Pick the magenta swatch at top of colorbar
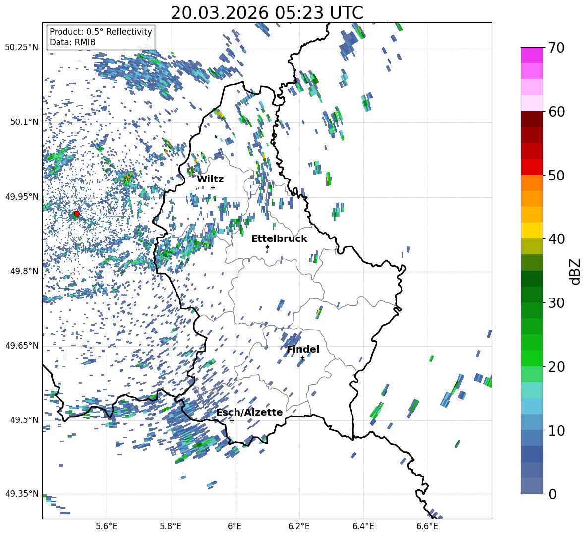This screenshot has height=536, width=587. coord(532,55)
